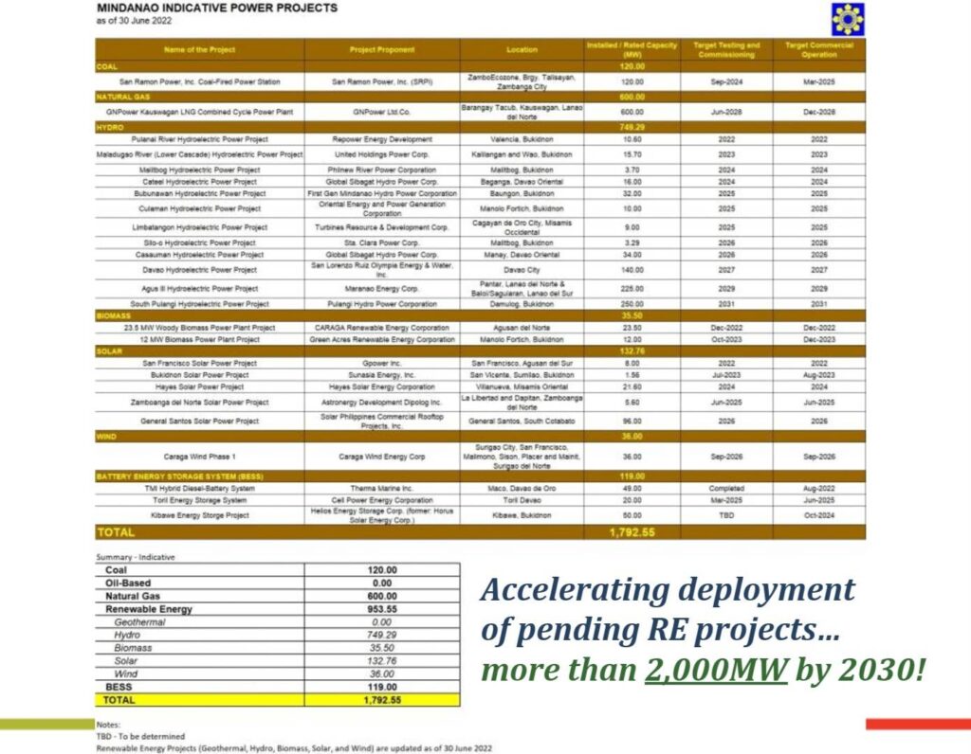Click the COAL section label in the table
The height and width of the screenshot is (754, 971).
click(x=106, y=67)
